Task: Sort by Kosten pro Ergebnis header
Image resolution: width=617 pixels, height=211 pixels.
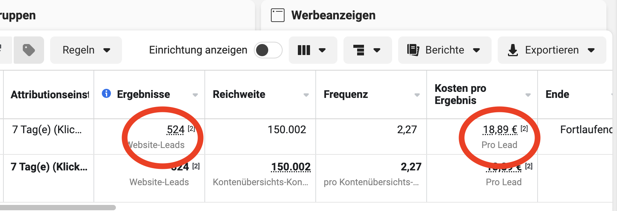Action: 460,94
